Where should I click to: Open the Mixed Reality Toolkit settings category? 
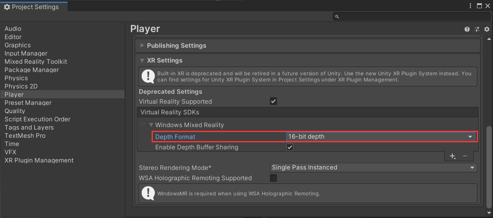(36, 62)
